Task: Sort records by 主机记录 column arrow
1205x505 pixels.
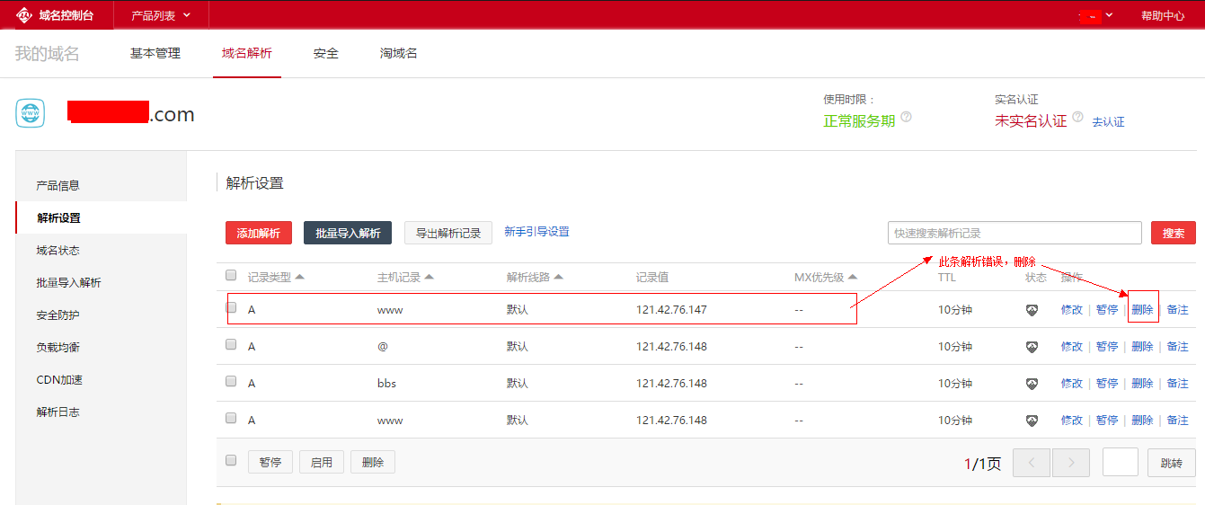Action: [430, 277]
